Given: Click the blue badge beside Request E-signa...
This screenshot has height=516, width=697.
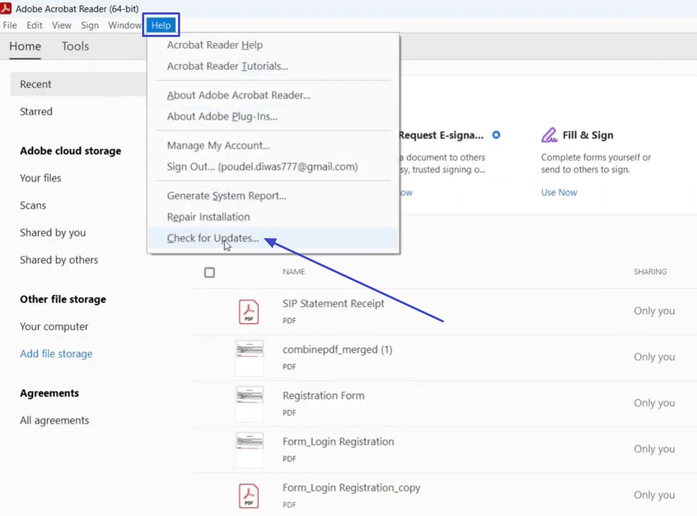Looking at the screenshot, I should pos(496,135).
